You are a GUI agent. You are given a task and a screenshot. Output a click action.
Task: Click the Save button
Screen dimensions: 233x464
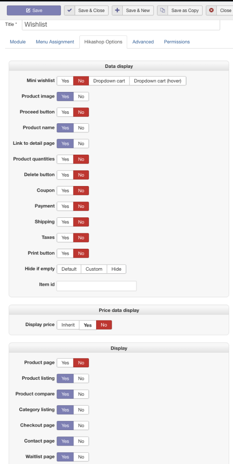pos(34,10)
